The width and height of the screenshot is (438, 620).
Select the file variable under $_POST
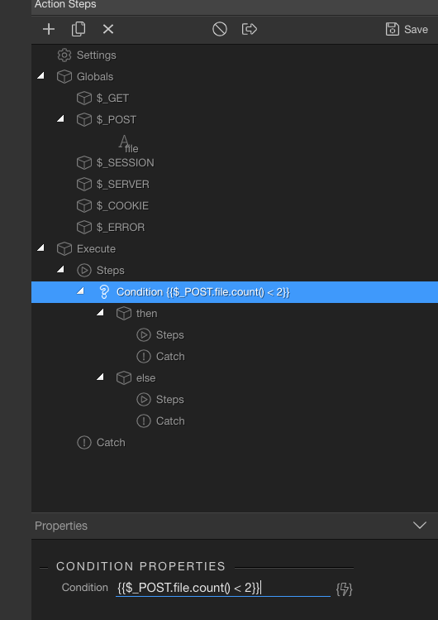(x=129, y=144)
